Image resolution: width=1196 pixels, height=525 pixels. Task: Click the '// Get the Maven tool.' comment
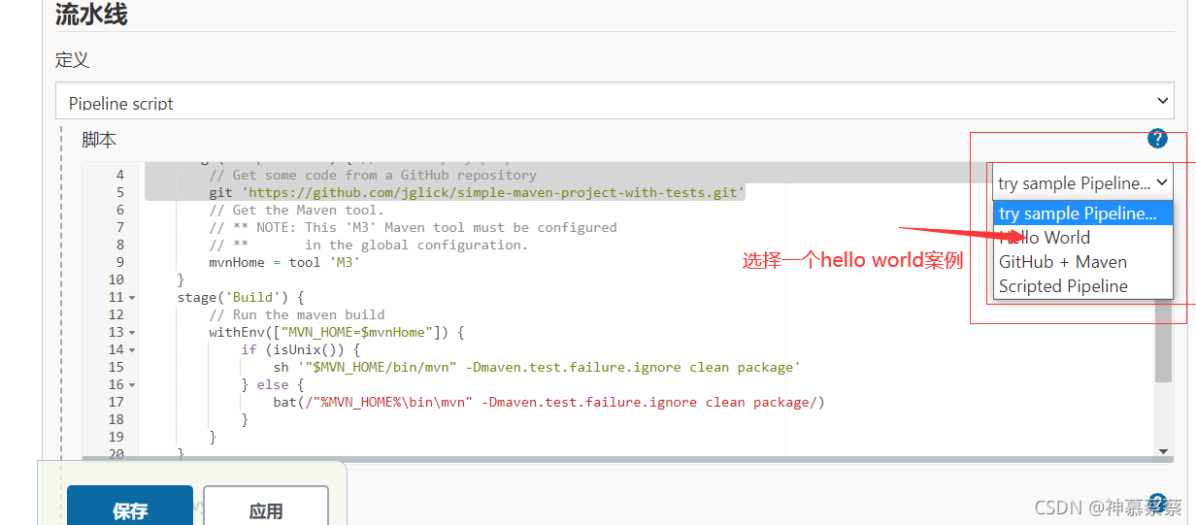tap(296, 210)
